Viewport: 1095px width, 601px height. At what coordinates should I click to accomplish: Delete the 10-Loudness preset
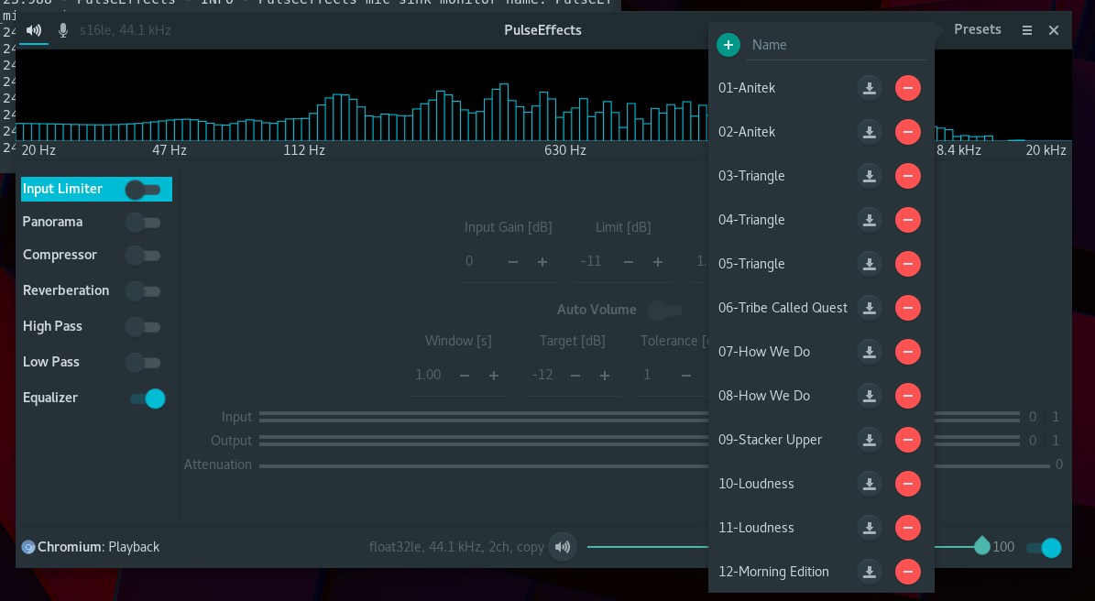point(908,484)
